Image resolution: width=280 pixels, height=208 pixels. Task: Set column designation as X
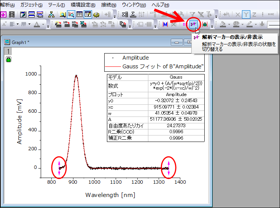tap(237, 14)
